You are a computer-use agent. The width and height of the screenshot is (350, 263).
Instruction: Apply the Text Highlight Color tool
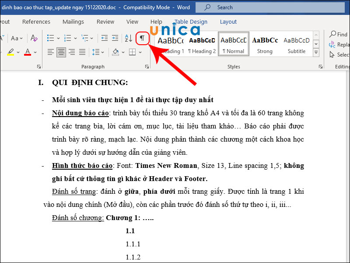(x=11, y=52)
